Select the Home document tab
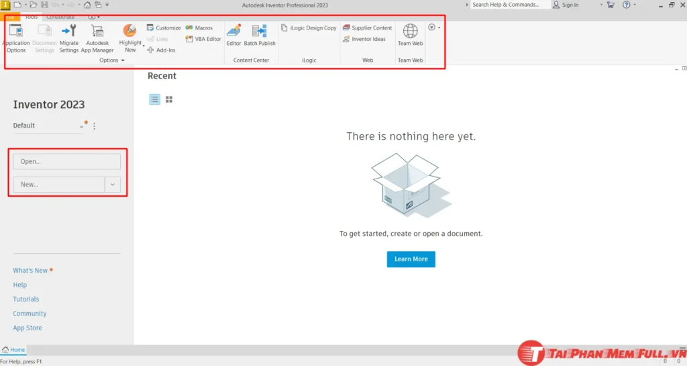This screenshot has height=366, width=687. 13,350
